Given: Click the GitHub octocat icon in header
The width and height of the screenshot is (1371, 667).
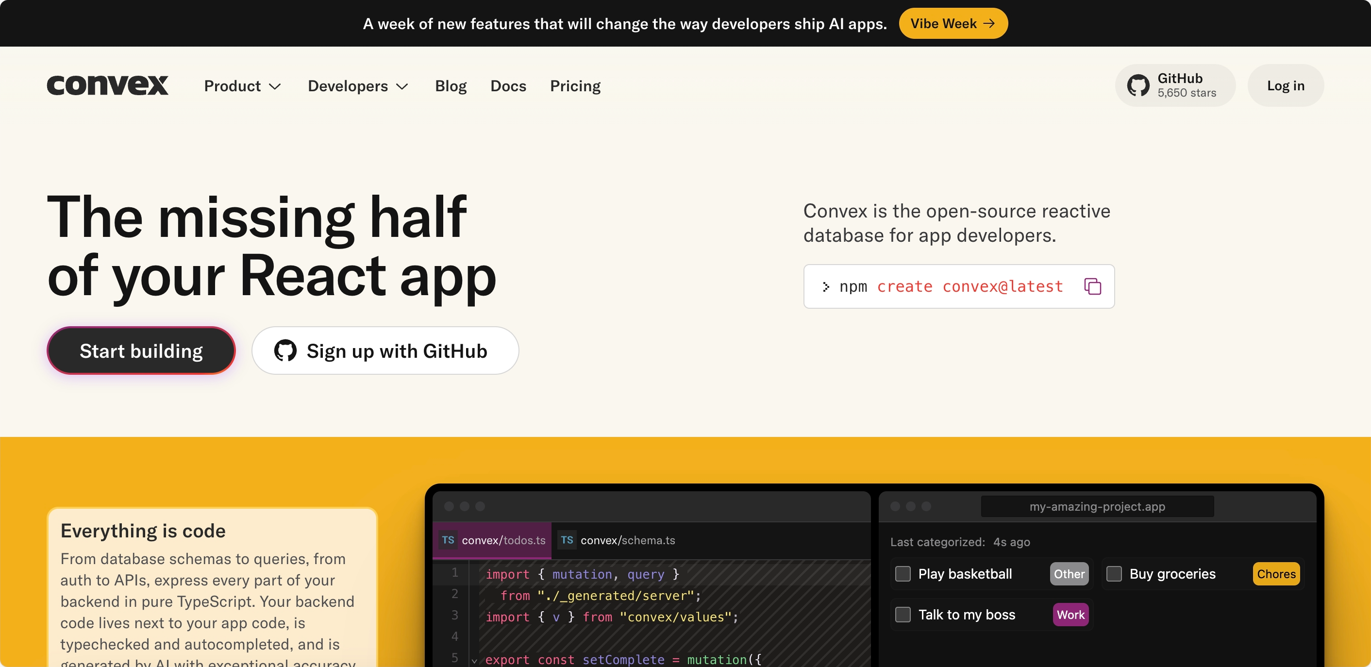Looking at the screenshot, I should pyautogui.click(x=1138, y=86).
